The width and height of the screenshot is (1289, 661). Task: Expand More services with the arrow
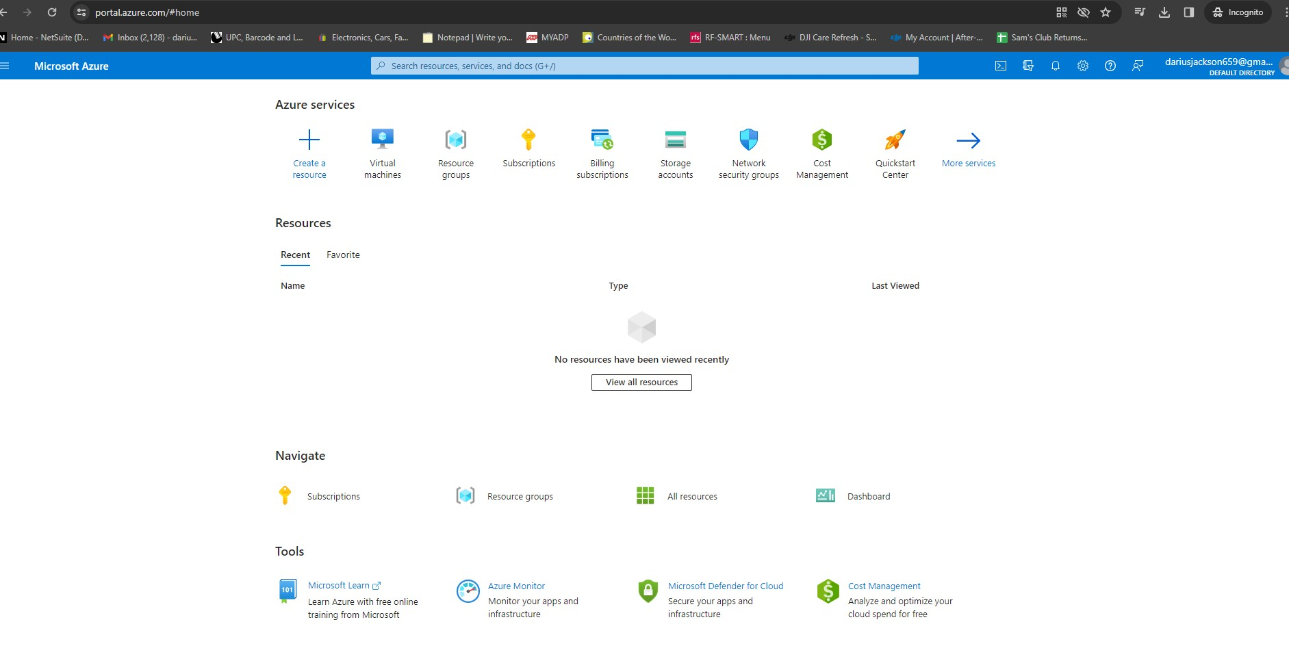pyautogui.click(x=969, y=142)
